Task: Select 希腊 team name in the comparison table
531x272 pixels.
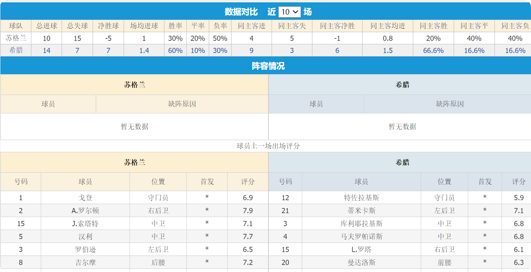Action: tap(15, 50)
